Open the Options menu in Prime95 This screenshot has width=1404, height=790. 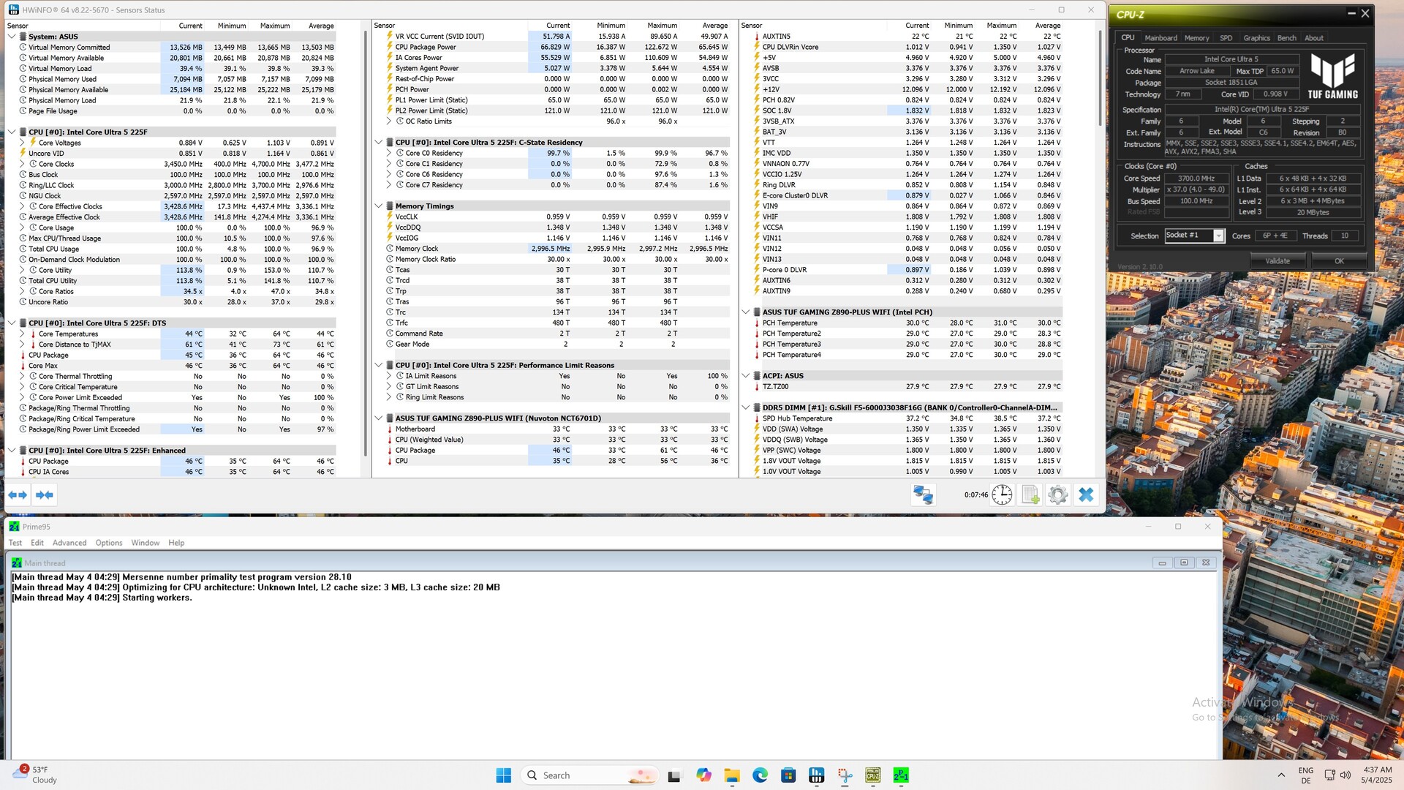pyautogui.click(x=109, y=543)
